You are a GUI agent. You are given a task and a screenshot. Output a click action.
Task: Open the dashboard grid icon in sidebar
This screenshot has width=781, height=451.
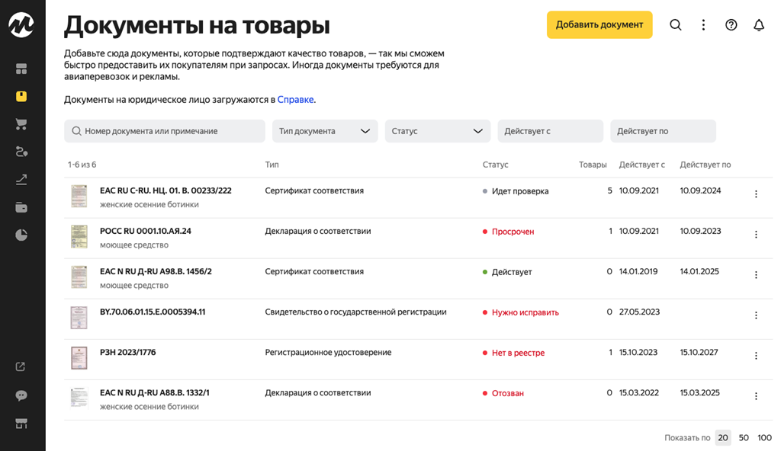coord(21,69)
